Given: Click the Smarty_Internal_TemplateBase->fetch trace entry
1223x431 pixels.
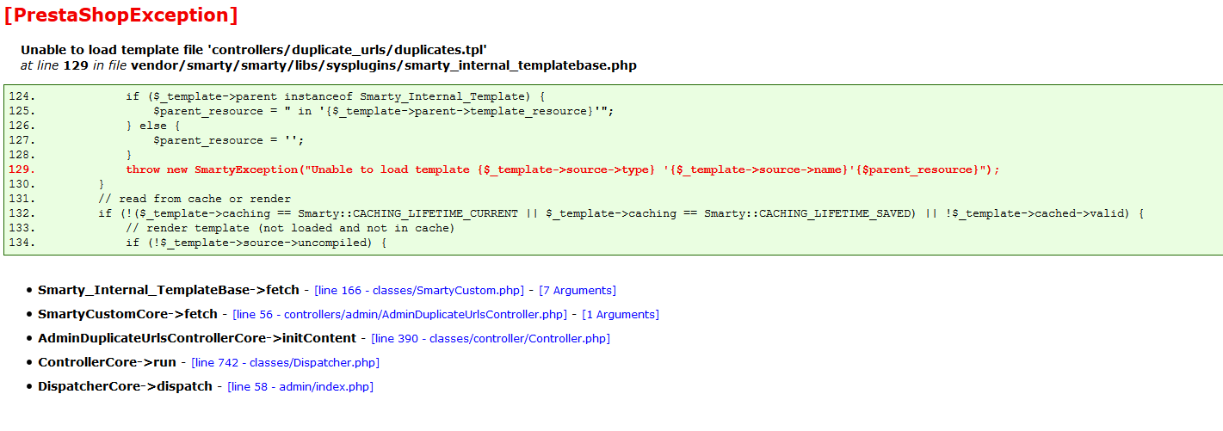Looking at the screenshot, I should click(169, 291).
